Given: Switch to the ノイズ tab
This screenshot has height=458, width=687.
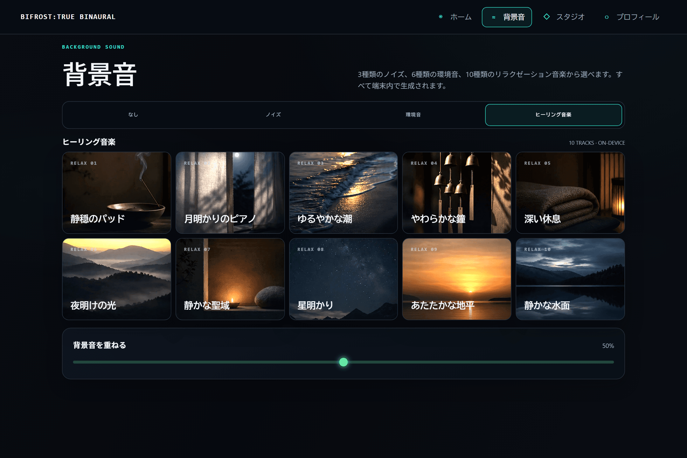Looking at the screenshot, I should pyautogui.click(x=274, y=115).
